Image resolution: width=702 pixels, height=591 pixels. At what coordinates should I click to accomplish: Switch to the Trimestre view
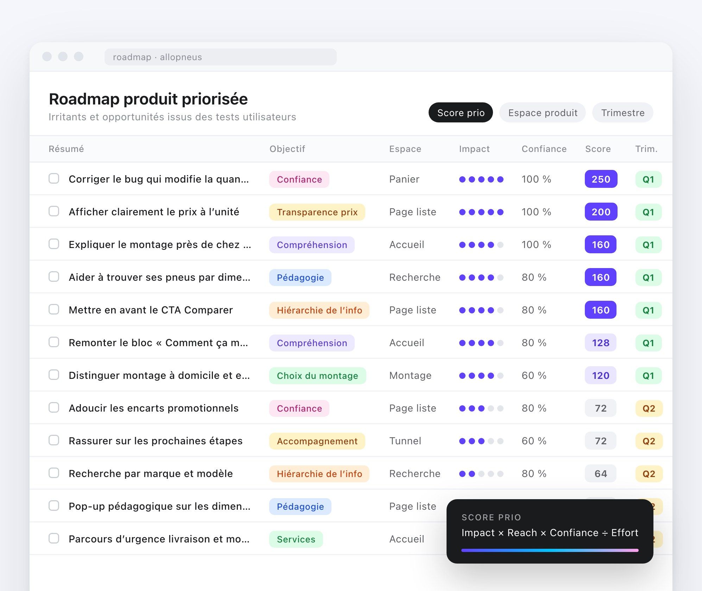pyautogui.click(x=622, y=113)
